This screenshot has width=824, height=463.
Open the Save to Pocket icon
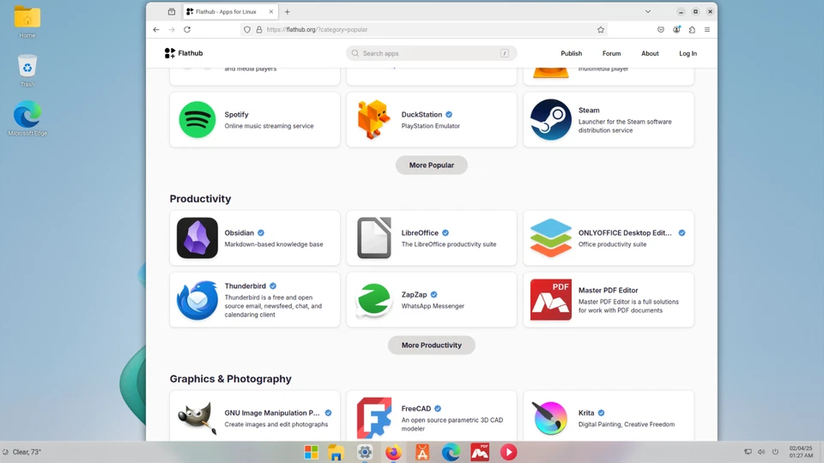pyautogui.click(x=661, y=29)
